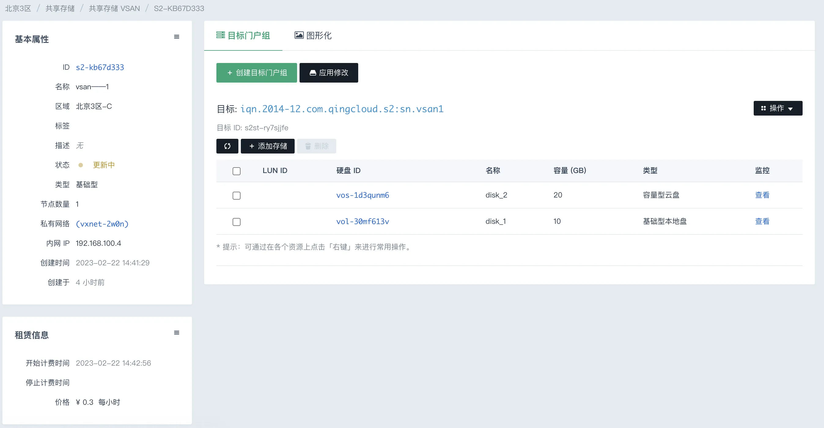Screen dimensions: 824x428
Task: Click the 更新中 status text
Action: [104, 165]
